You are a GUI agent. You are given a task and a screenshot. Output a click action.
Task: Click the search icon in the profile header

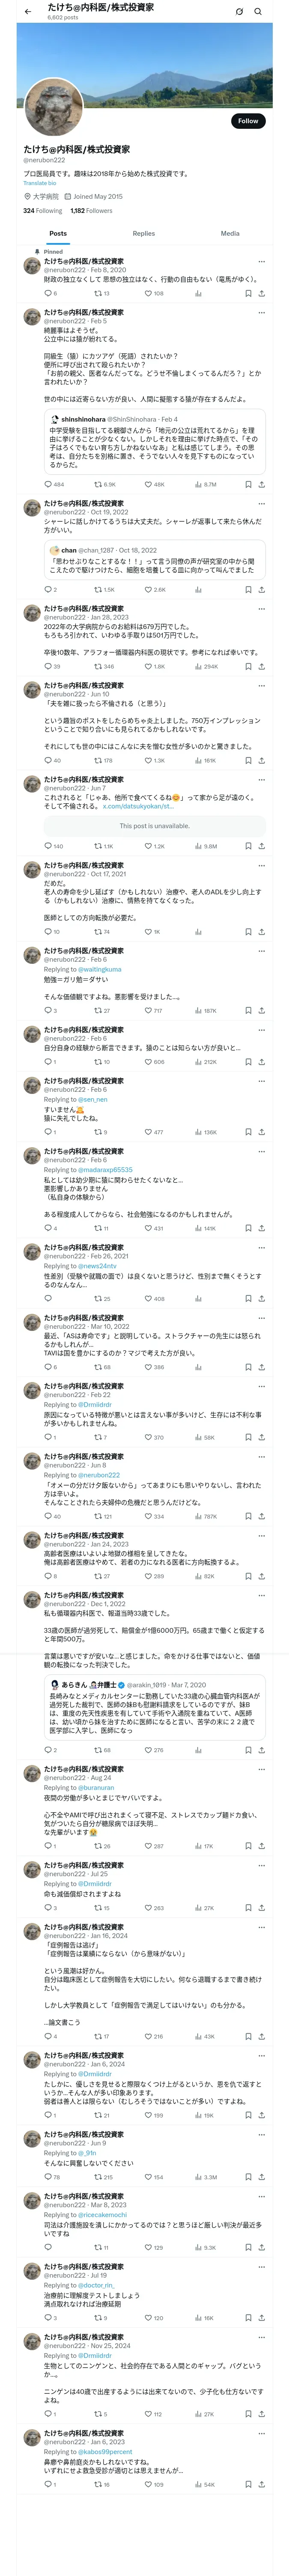pos(258,11)
